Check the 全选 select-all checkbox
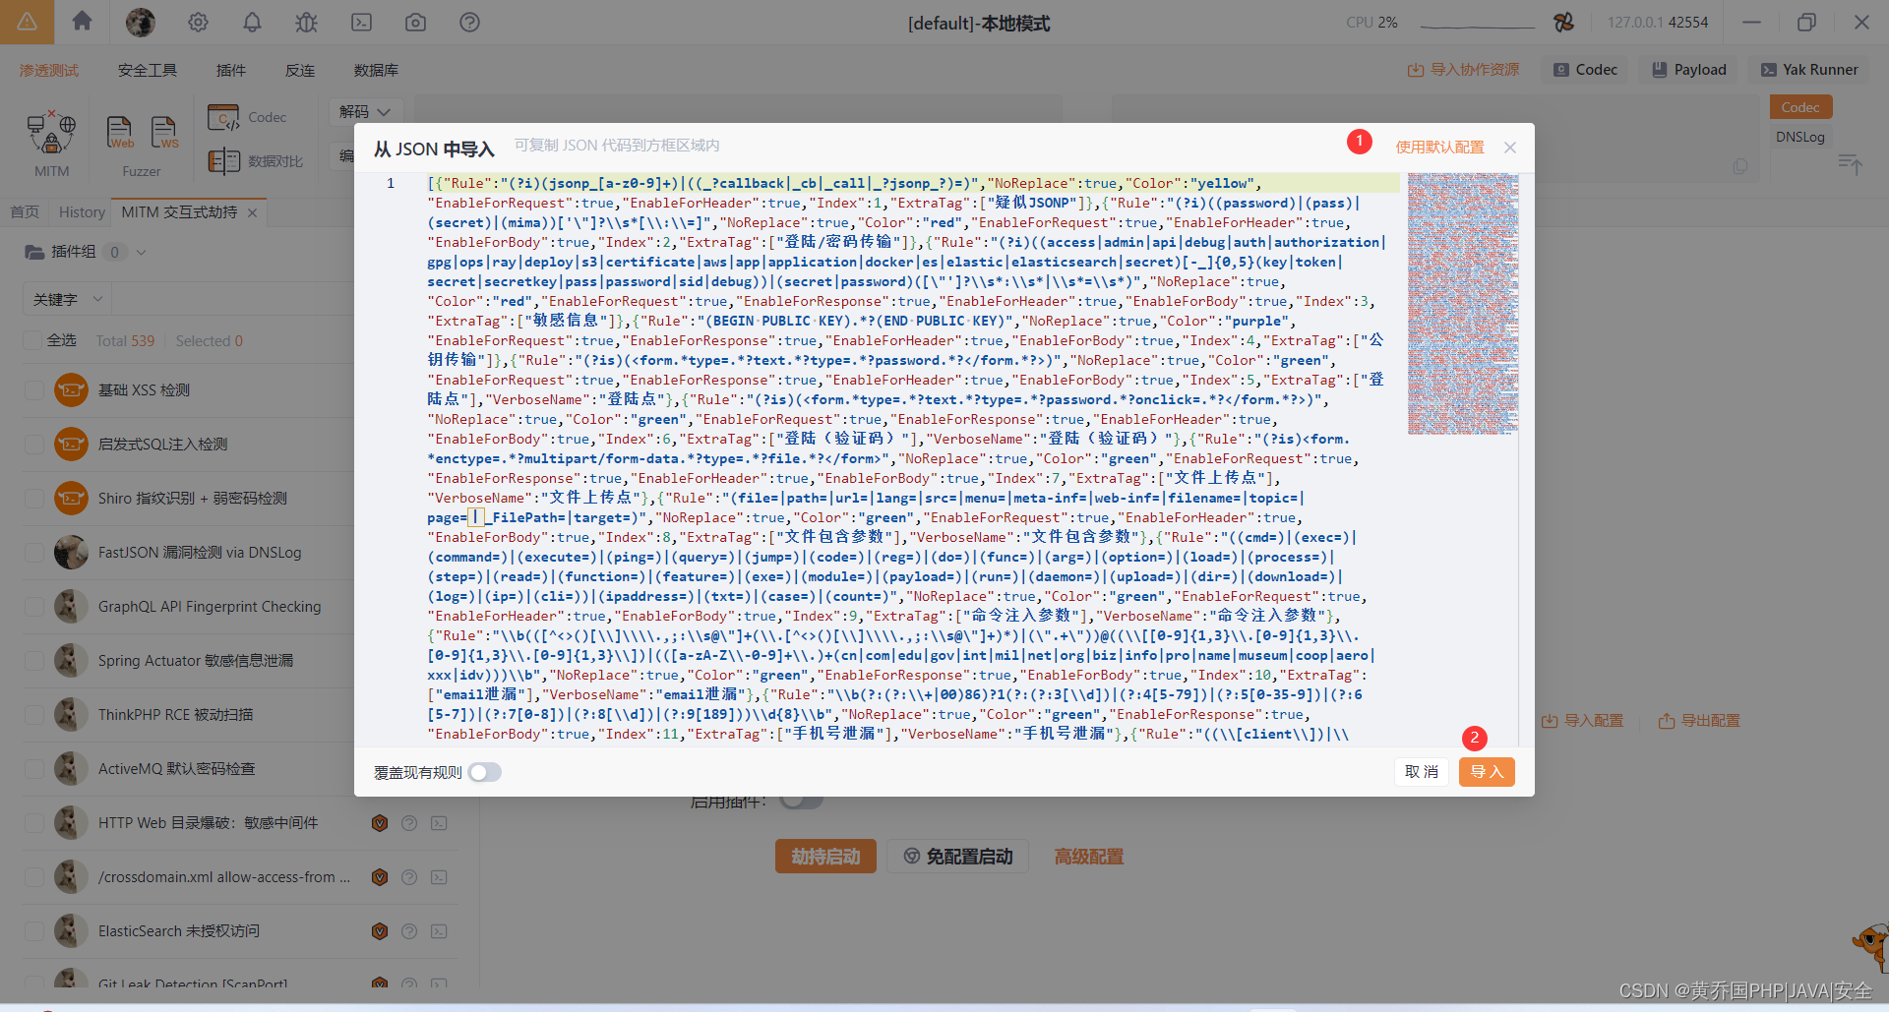 click(32, 340)
